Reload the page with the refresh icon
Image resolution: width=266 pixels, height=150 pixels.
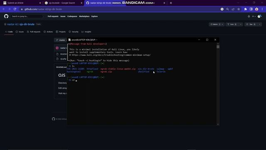[x=15, y=9]
